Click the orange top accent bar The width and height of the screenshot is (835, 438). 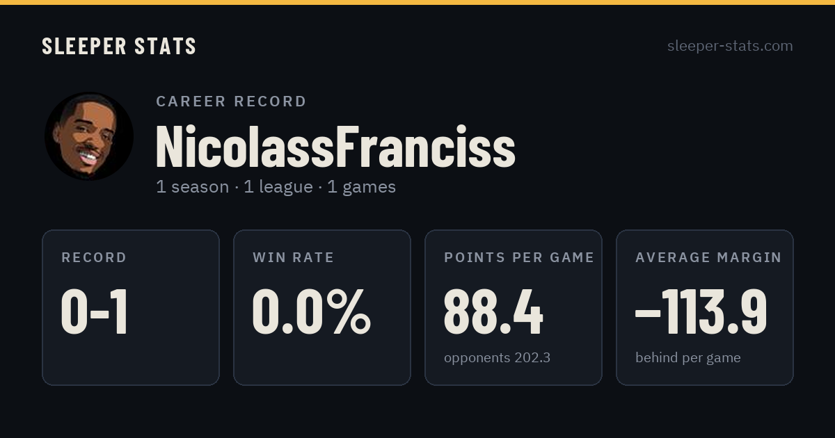click(x=417, y=2)
